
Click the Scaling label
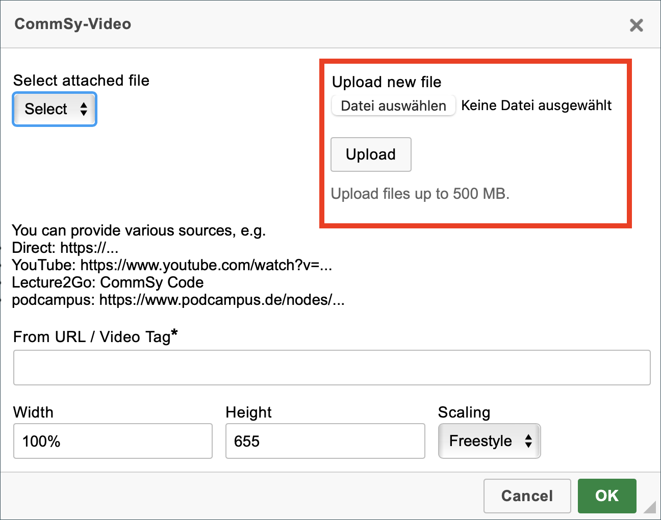point(464,412)
